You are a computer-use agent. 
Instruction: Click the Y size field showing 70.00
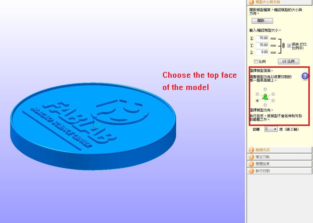coord(262,45)
